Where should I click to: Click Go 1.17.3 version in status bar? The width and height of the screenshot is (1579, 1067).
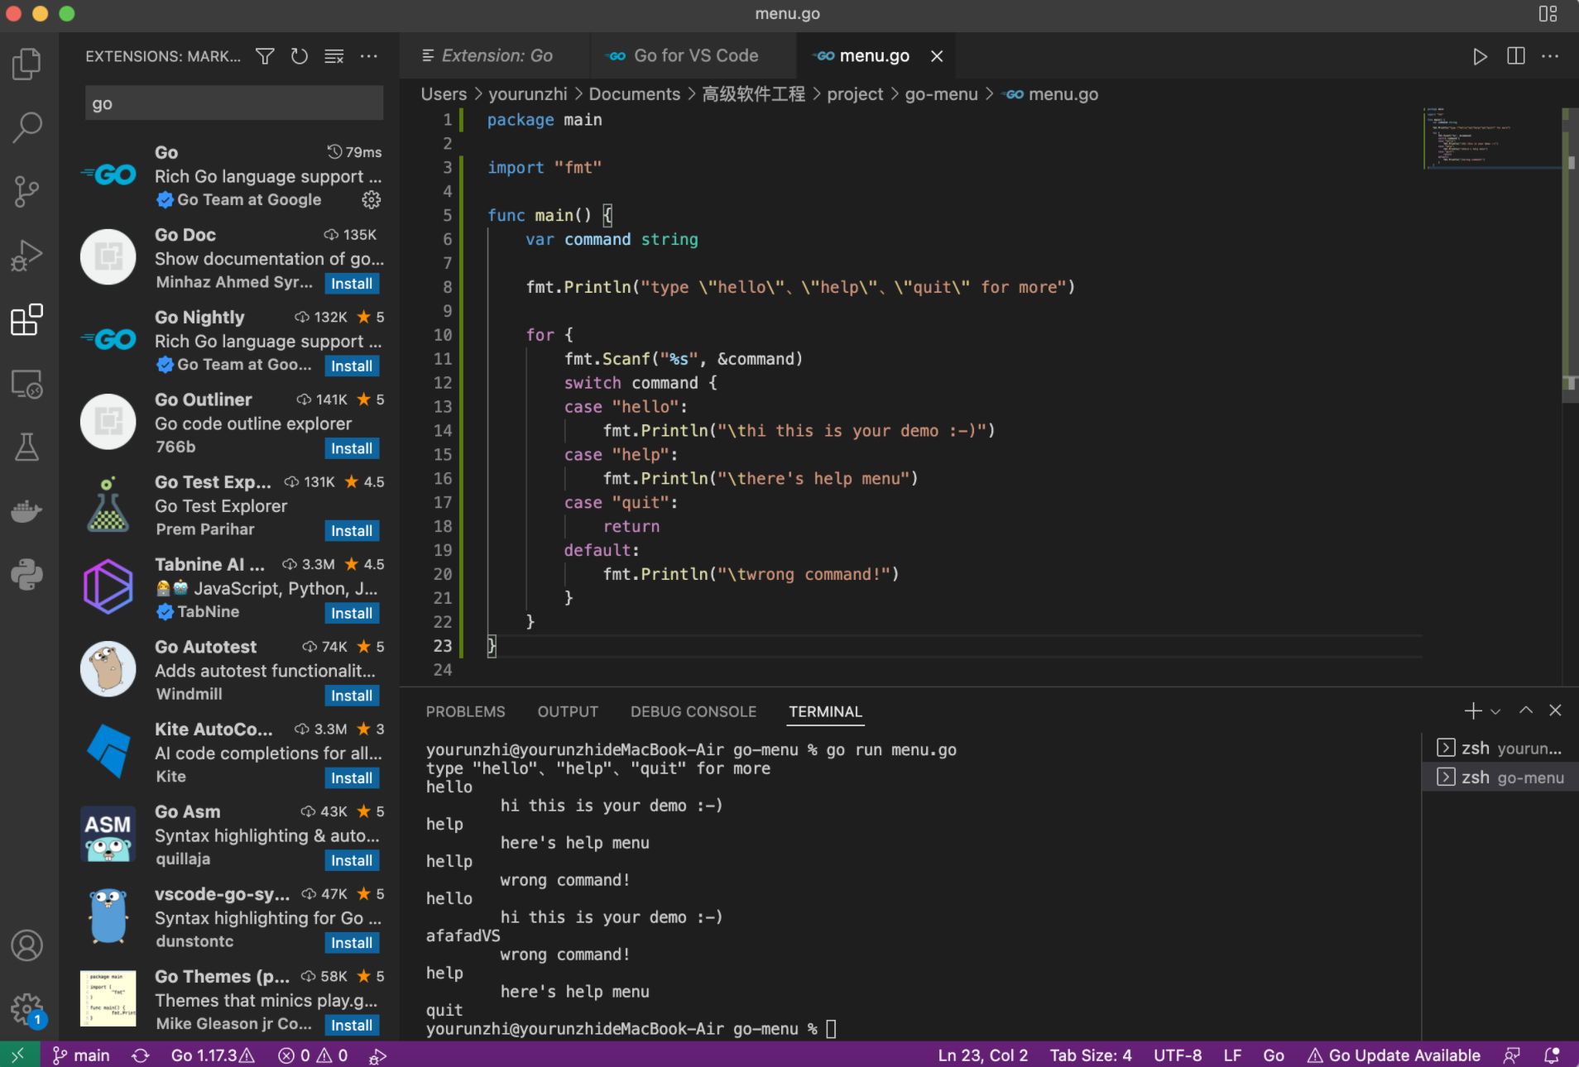tap(213, 1055)
